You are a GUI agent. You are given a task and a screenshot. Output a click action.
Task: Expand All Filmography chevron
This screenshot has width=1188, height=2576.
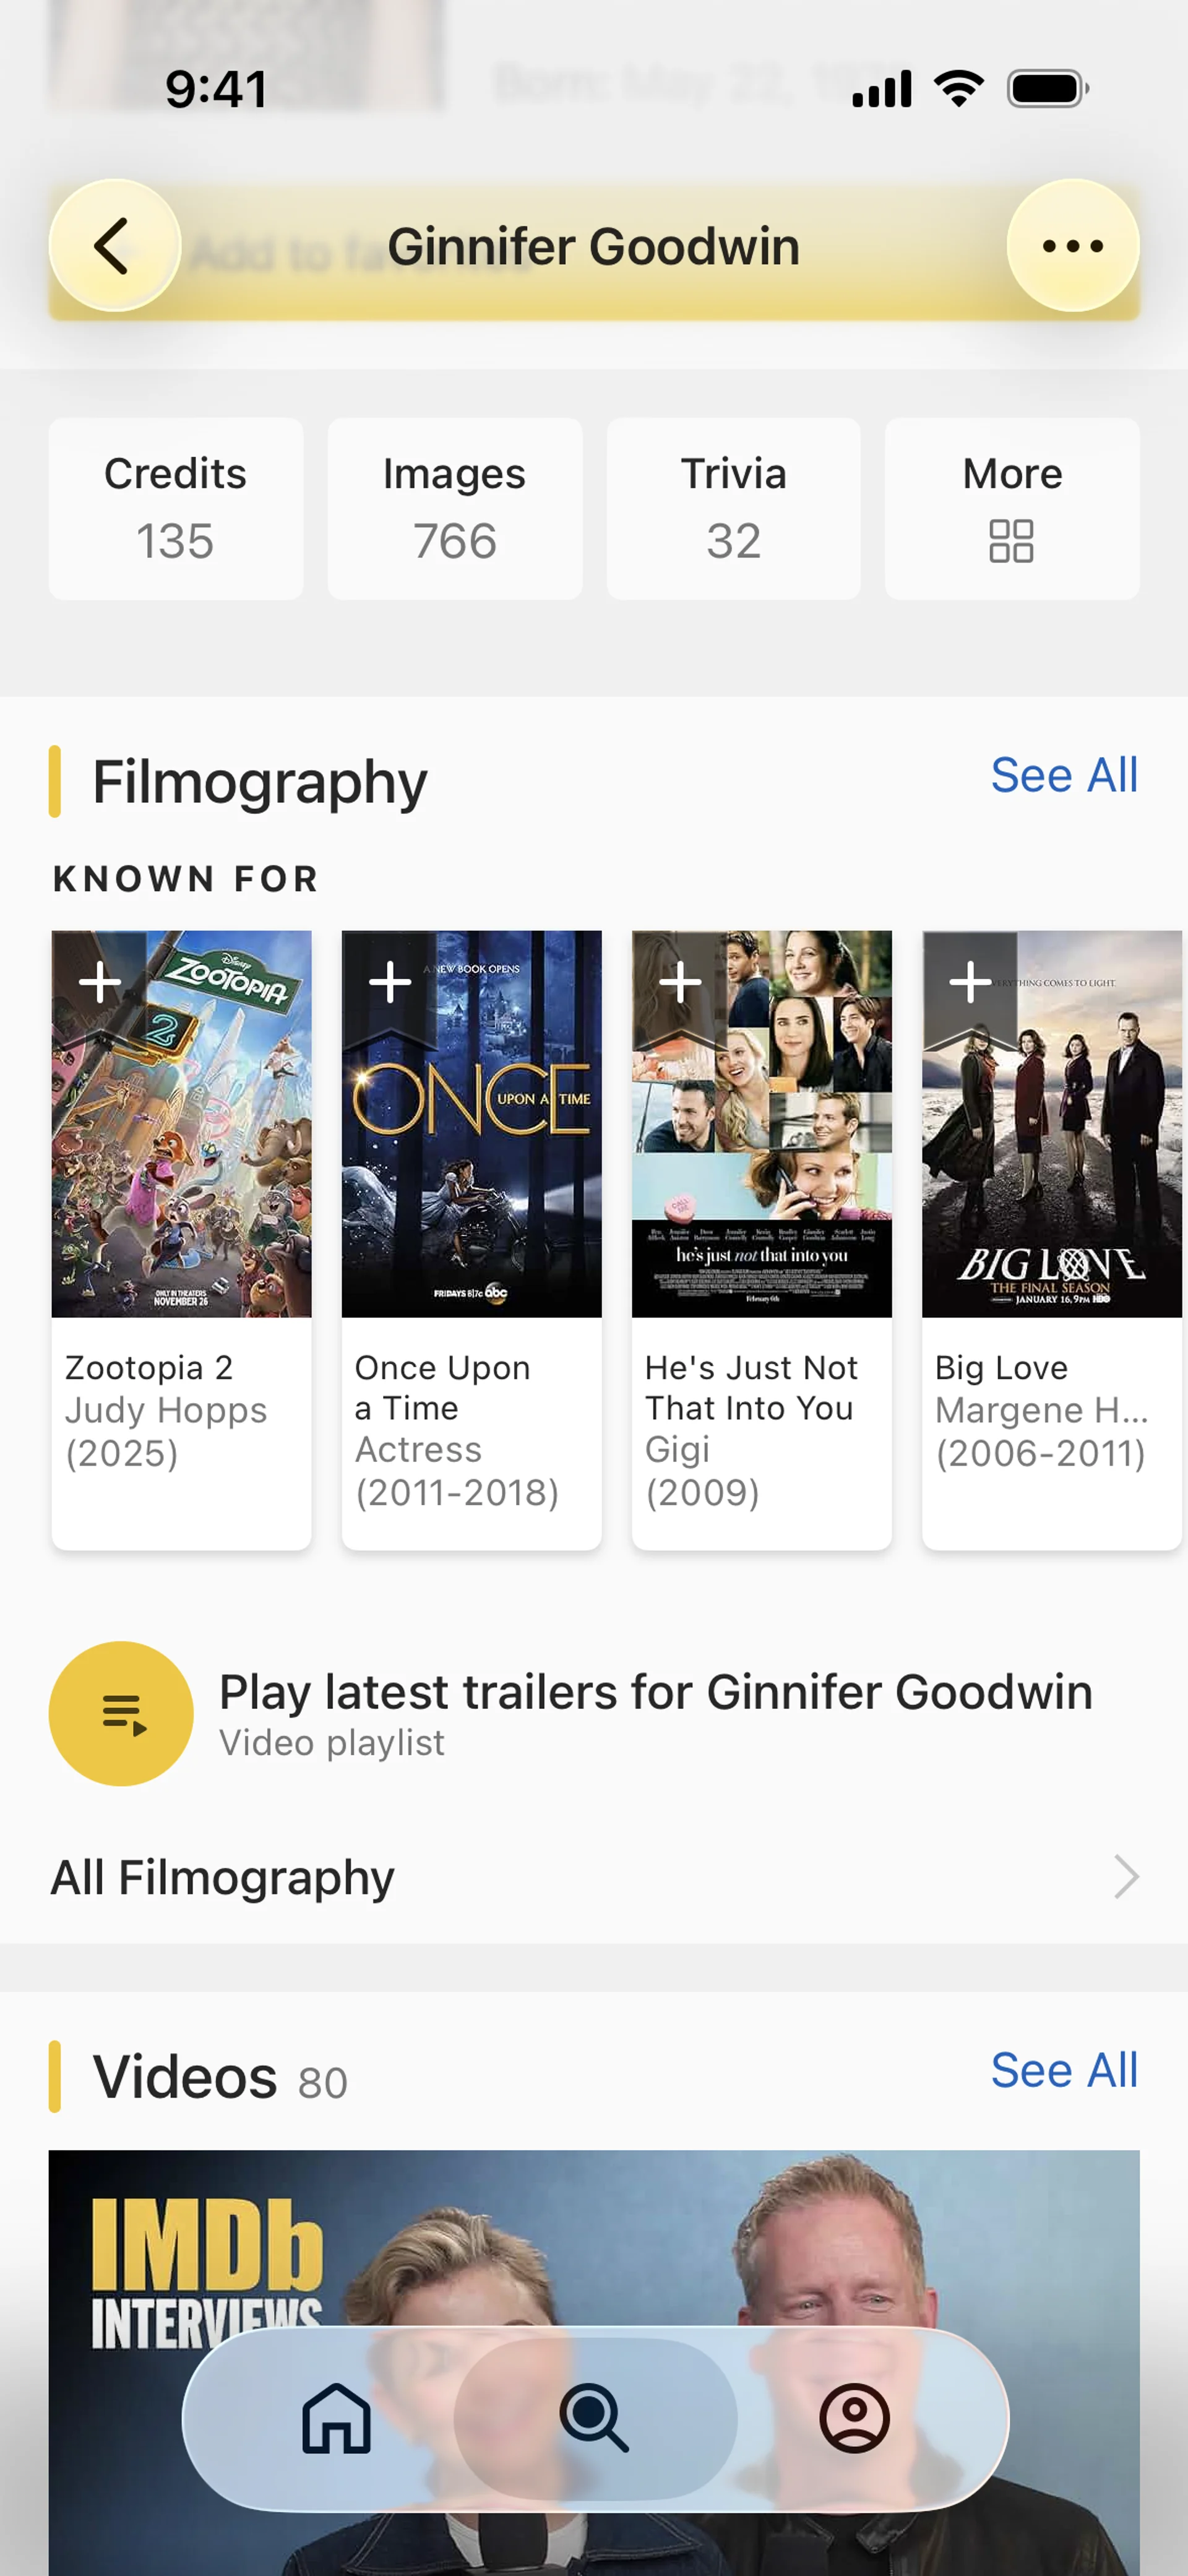(x=1126, y=1876)
